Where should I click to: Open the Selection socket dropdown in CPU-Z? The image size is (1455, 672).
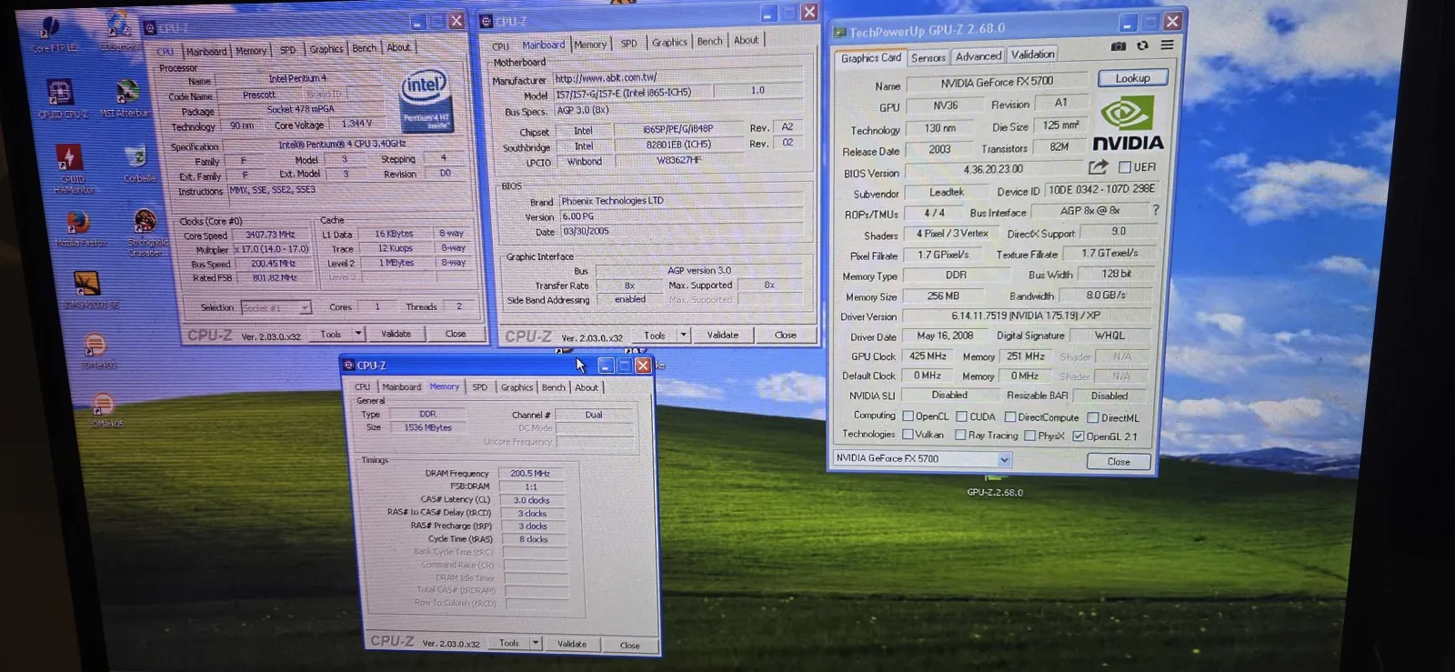tap(305, 307)
